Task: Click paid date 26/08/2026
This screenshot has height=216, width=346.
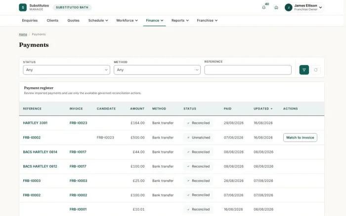Action: (x=234, y=181)
